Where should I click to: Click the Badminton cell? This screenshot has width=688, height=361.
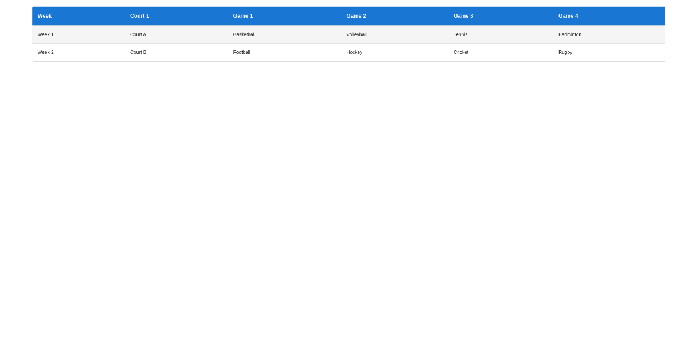tap(569, 34)
